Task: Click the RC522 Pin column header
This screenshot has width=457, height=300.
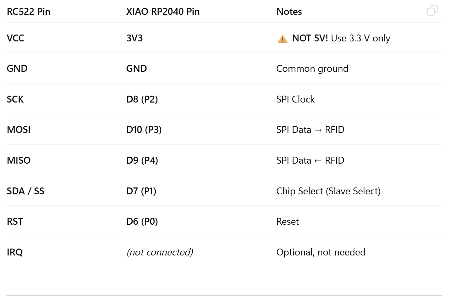Action: coord(29,12)
